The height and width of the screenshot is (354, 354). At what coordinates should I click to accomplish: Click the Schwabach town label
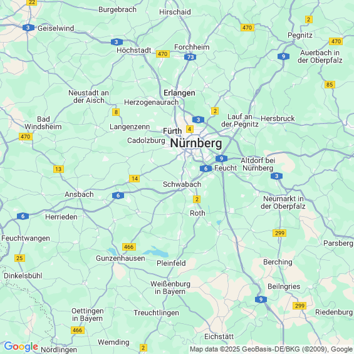pos(182,184)
